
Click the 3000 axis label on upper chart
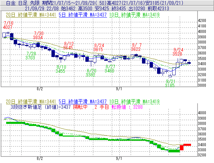(x=202, y=85)
